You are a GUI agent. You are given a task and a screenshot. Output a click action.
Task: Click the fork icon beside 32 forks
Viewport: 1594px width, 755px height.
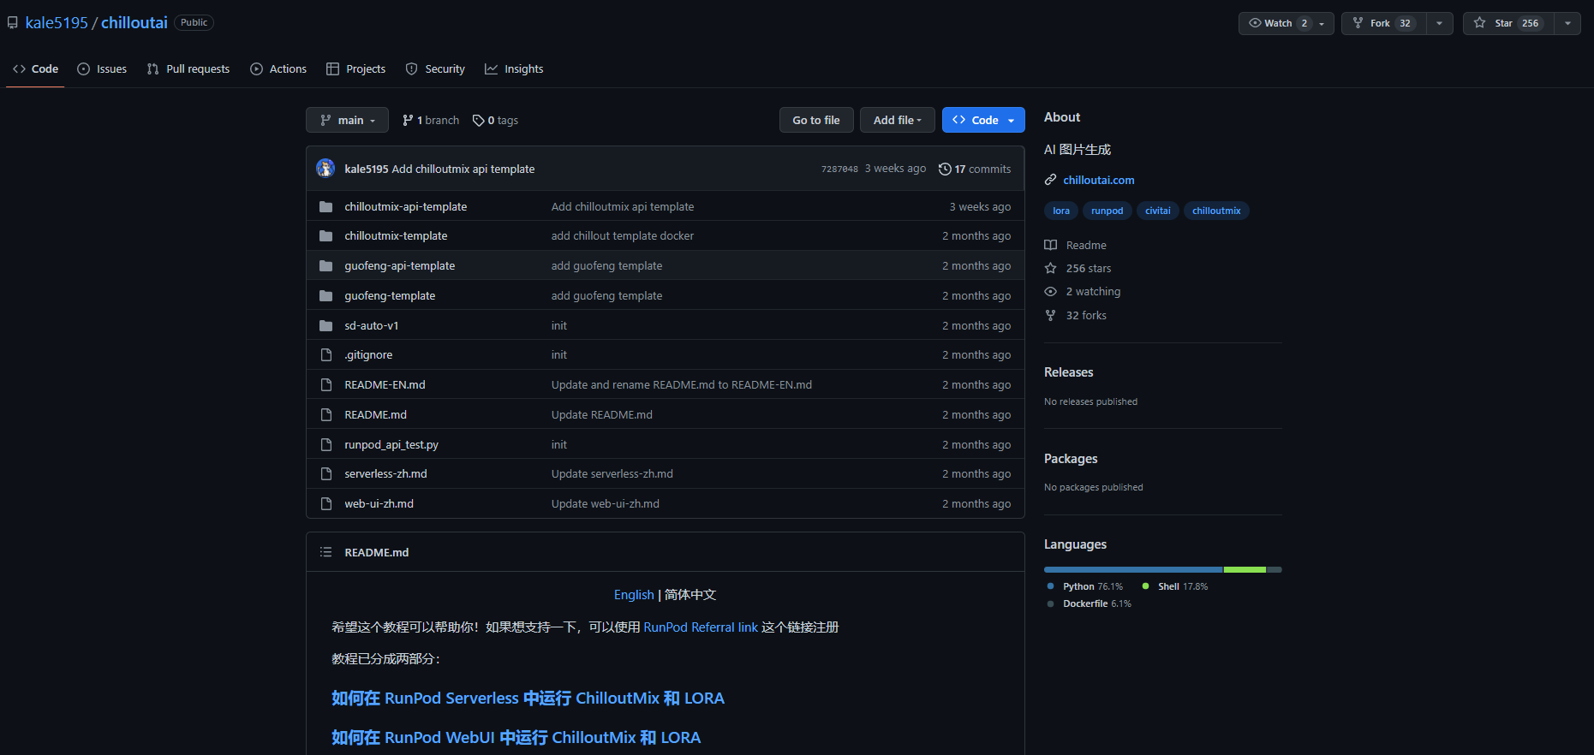click(1050, 315)
